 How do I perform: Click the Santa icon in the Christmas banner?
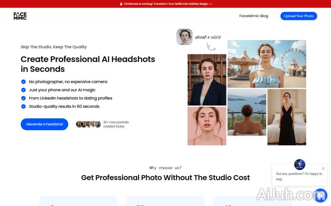121,4
